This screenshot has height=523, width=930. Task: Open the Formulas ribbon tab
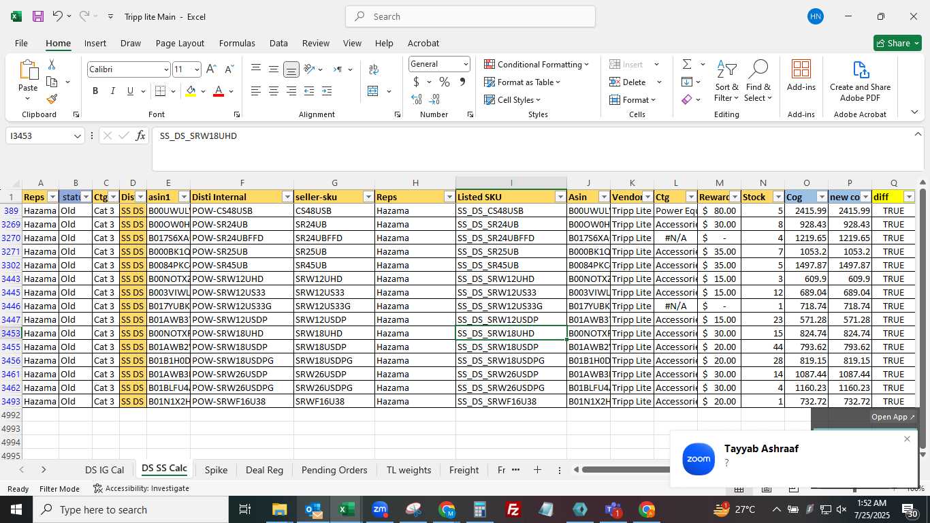click(237, 43)
